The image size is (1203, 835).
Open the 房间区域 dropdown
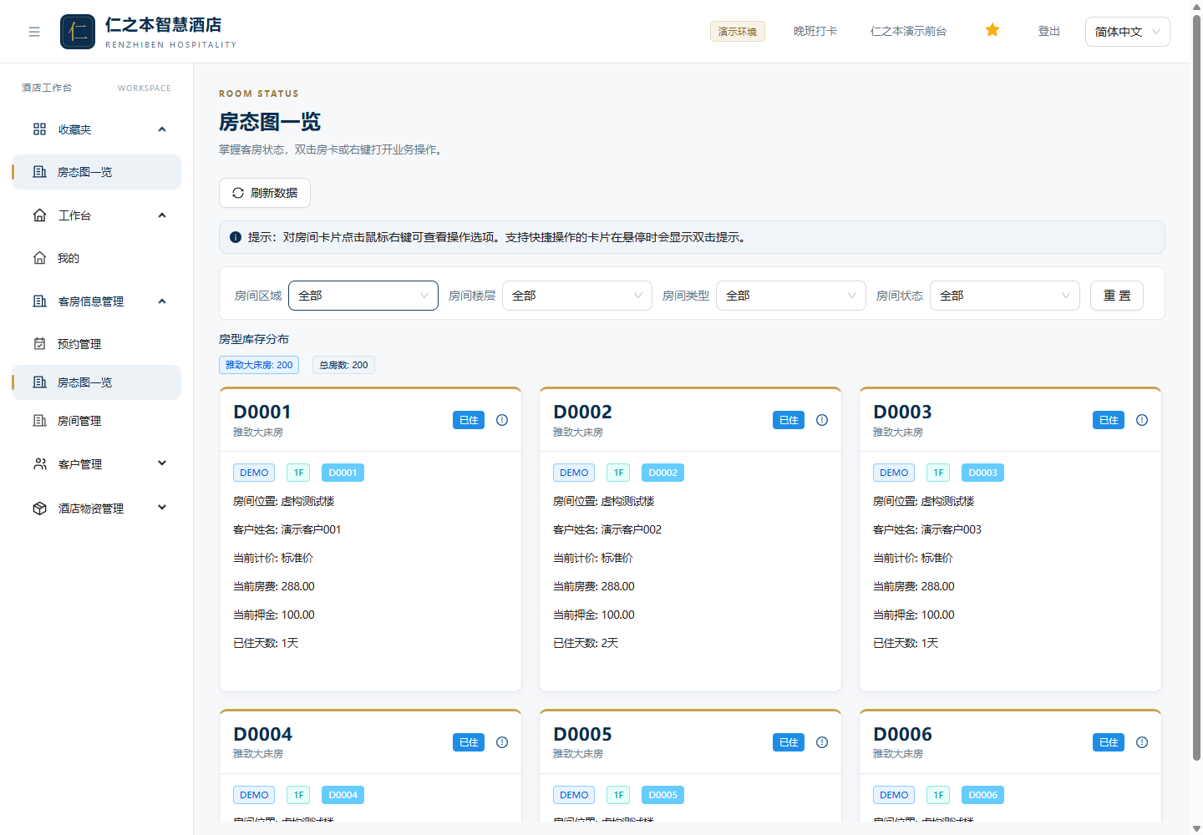coord(363,296)
